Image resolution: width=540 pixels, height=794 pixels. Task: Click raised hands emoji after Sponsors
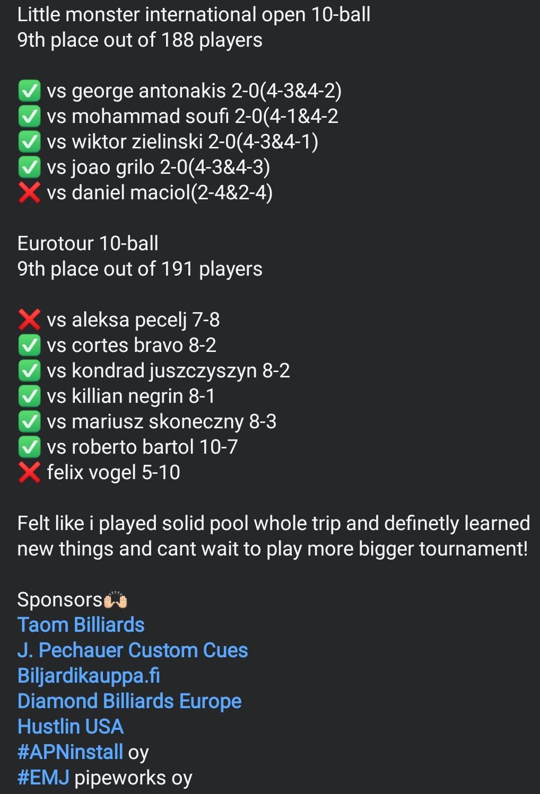[115, 601]
